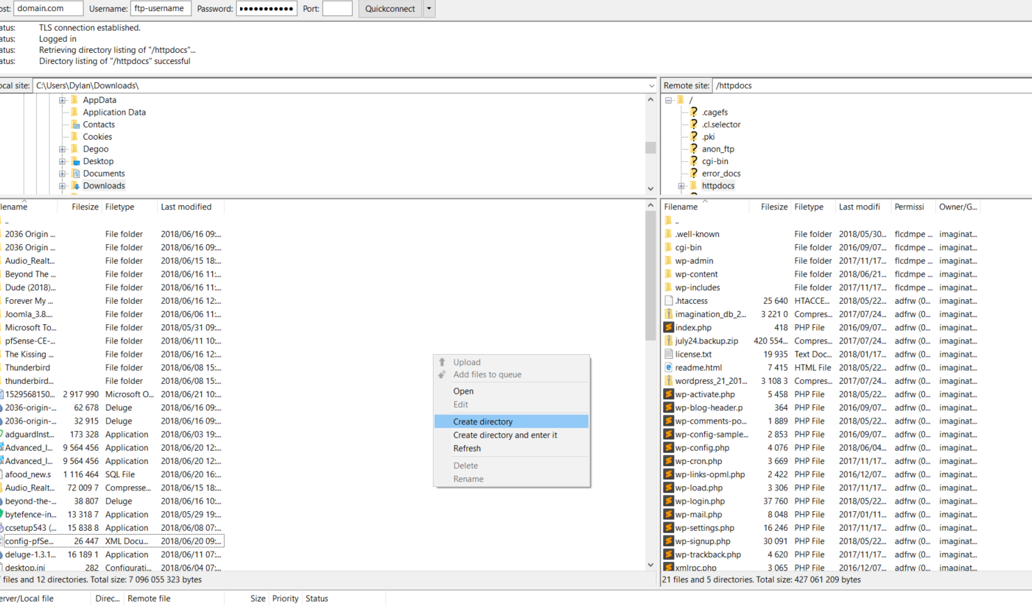Click the remote parent directory folder icon
The image size is (1032, 610).
pyautogui.click(x=669, y=221)
